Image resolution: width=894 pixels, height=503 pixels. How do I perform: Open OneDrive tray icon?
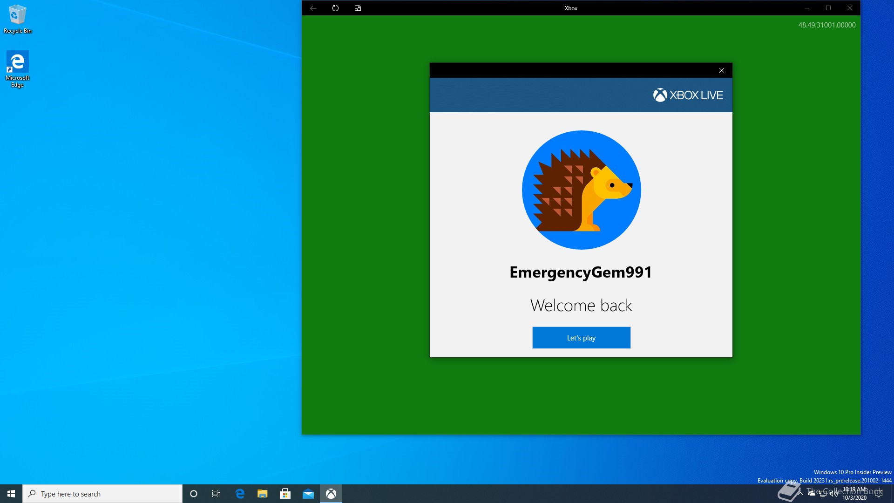(x=812, y=494)
